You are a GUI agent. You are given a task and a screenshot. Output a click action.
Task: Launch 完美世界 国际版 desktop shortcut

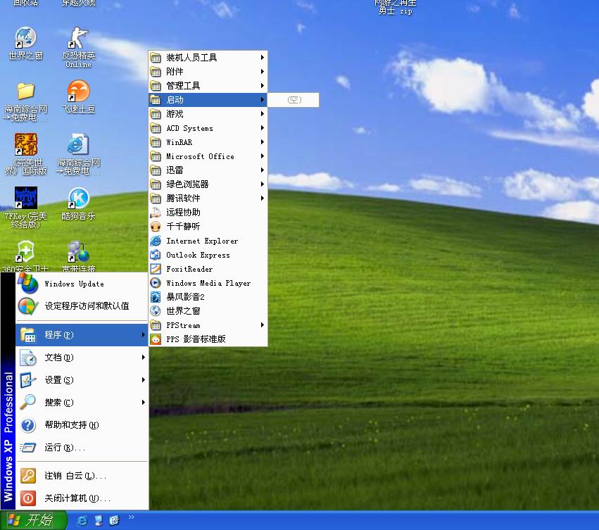pos(25,154)
